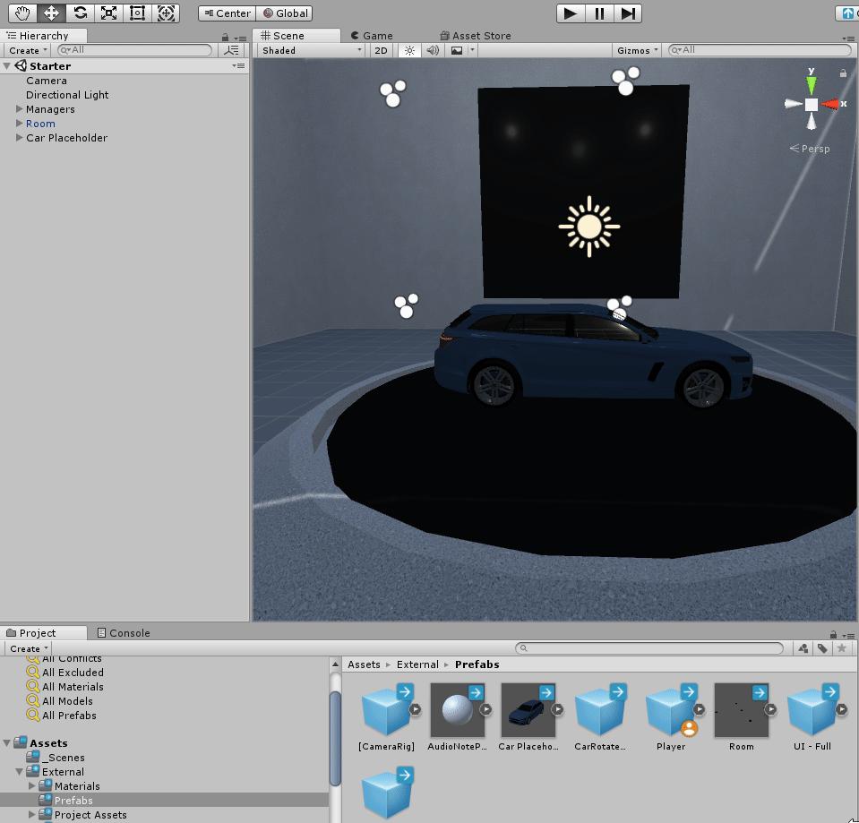Click the Step frame button
This screenshot has height=823, width=859.
628,13
